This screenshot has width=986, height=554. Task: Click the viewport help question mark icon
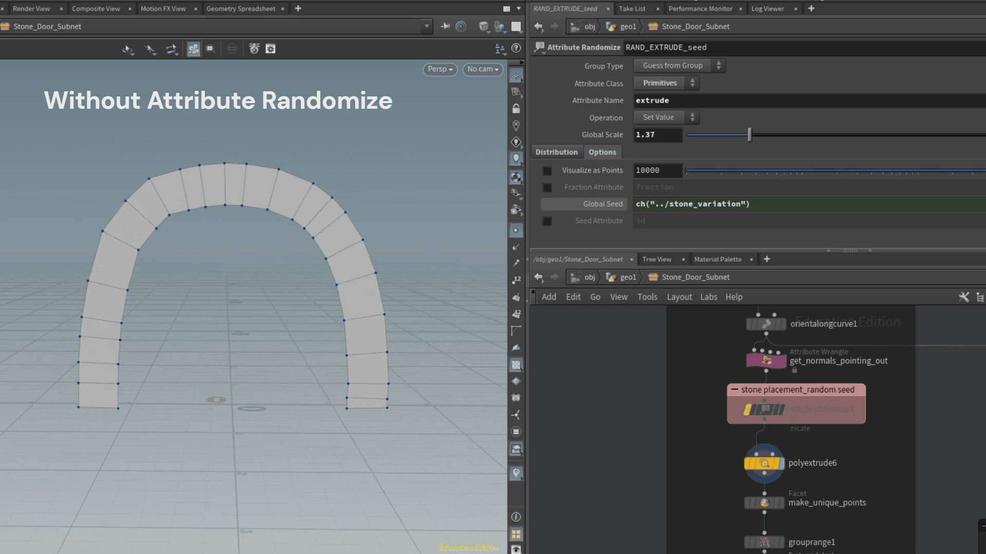pos(516,48)
